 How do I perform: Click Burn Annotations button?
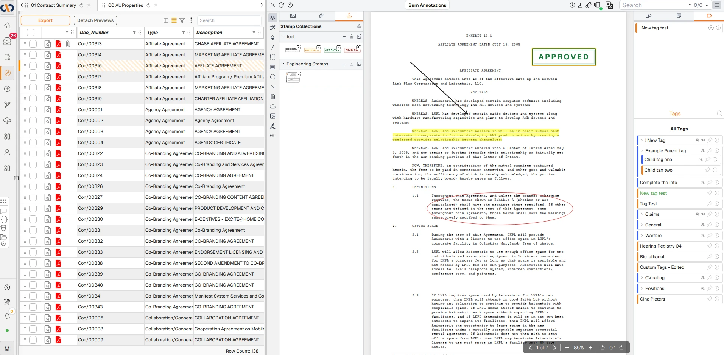click(427, 5)
